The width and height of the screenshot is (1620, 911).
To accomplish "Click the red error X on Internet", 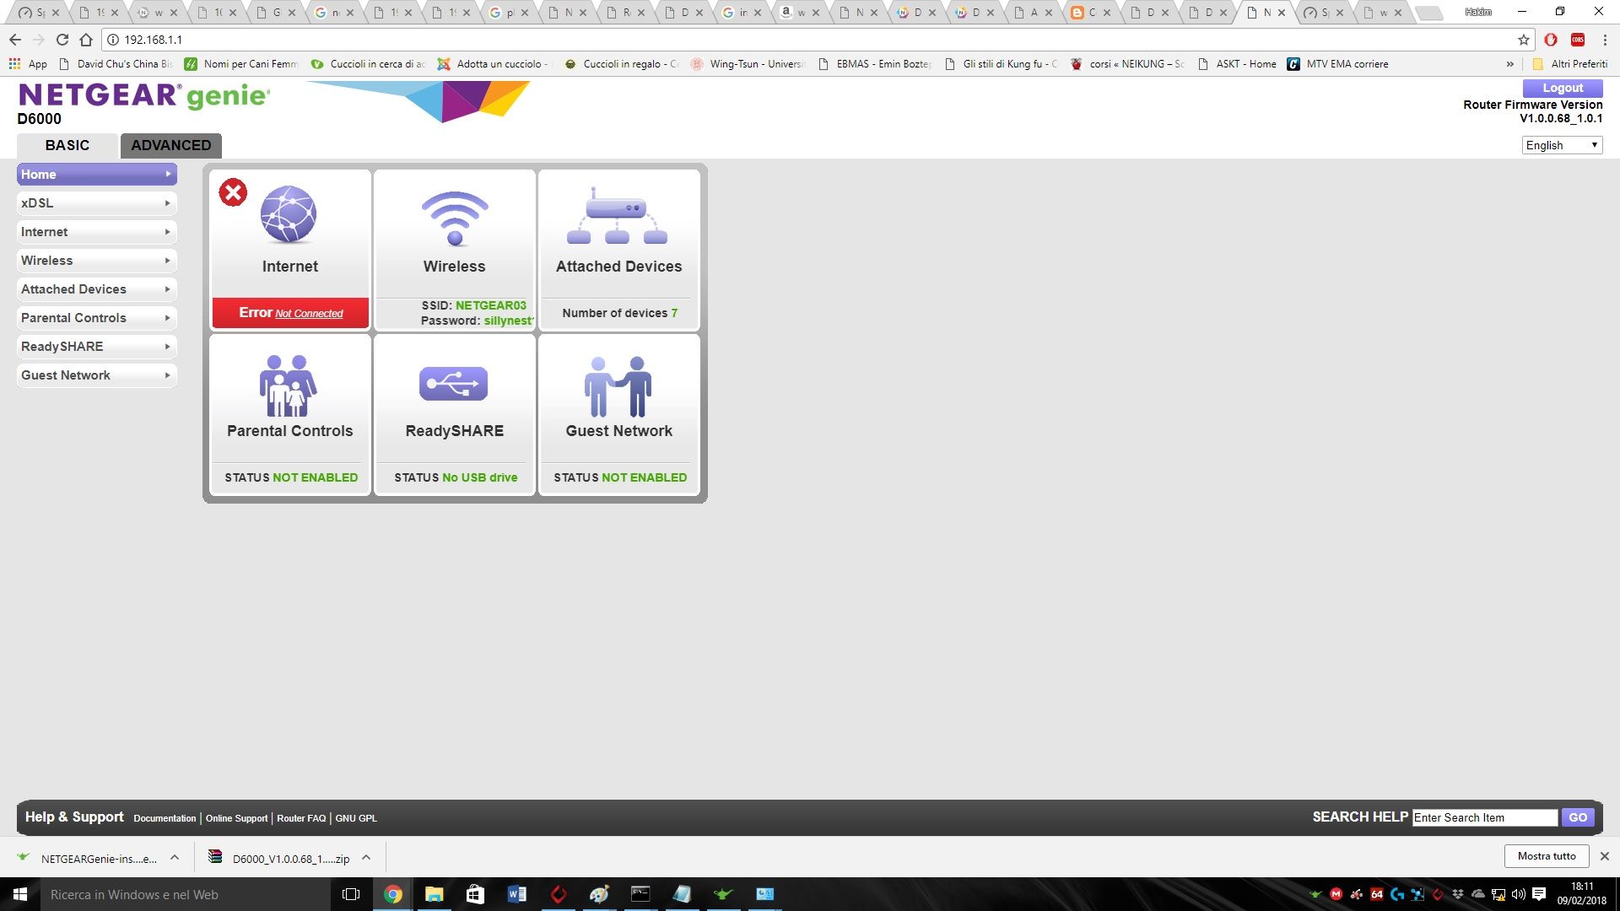I will 233,192.
